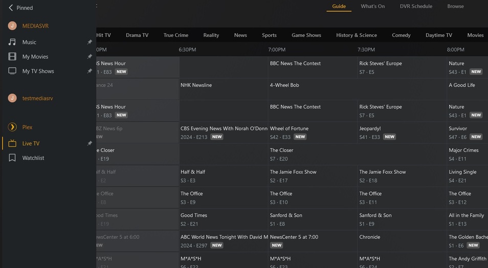Click the My Movies film icon
Screen dimensions: 488x268
[12, 57]
